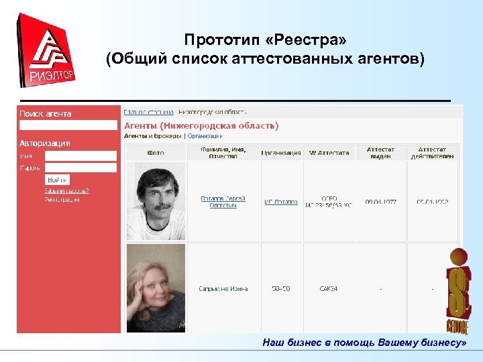
Task: Select the Агенты и брокеры tab
Action: pos(152,135)
